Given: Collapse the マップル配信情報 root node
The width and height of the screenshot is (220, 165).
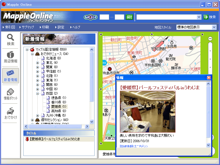Looking at the screenshot, I should point(27,50).
